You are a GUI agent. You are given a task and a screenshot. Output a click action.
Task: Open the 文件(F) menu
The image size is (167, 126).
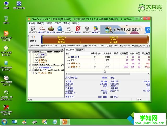tap(32, 23)
